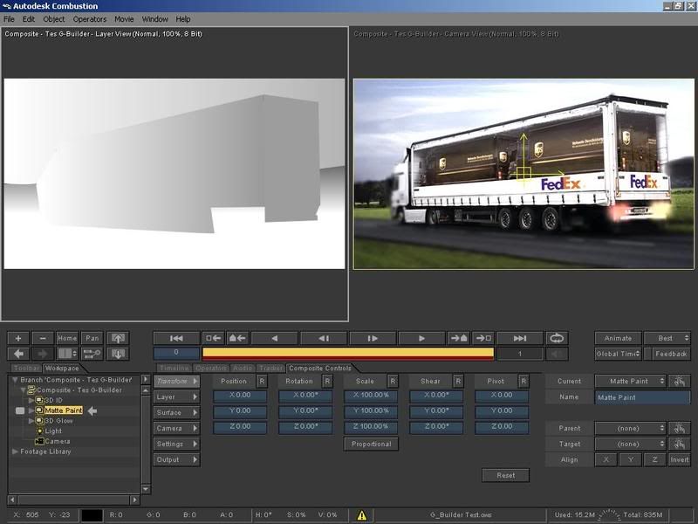Click the zoom in plus button
This screenshot has width=698, height=524.
pos(18,338)
